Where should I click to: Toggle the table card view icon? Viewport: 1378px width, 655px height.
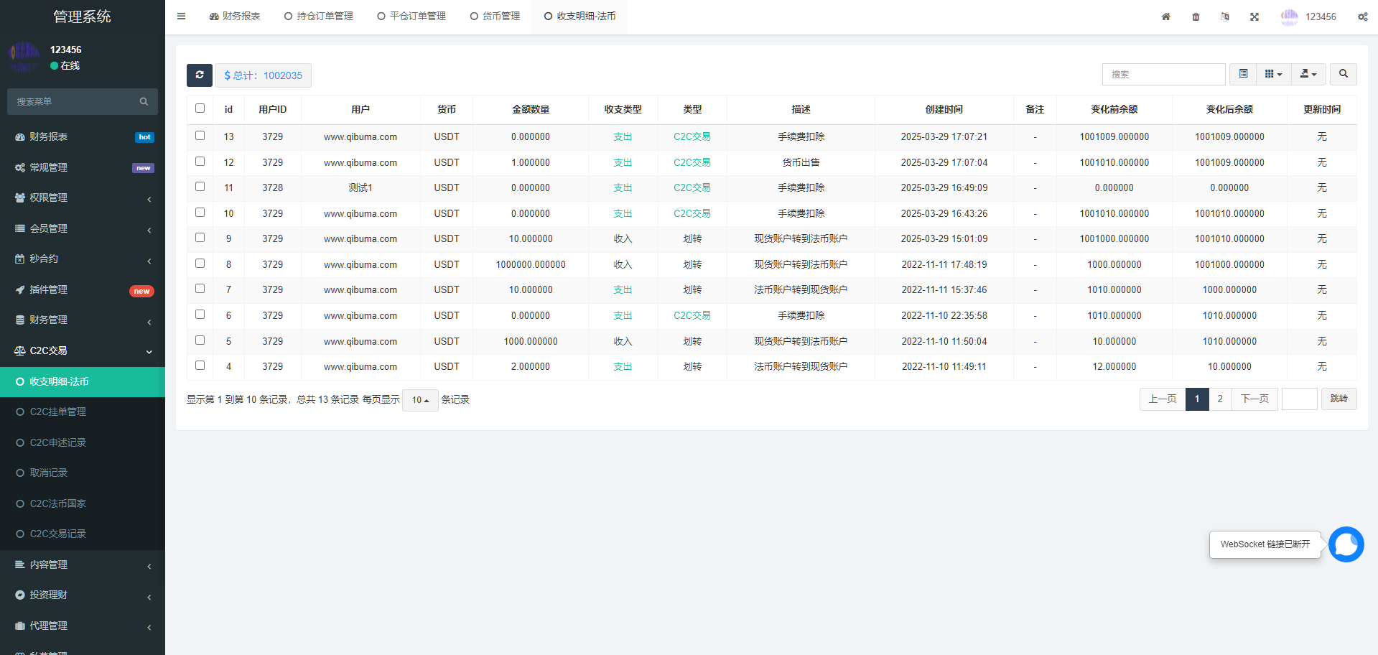click(x=1243, y=74)
